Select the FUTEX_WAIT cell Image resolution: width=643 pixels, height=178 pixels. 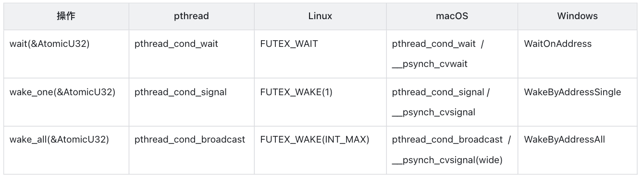(320, 54)
